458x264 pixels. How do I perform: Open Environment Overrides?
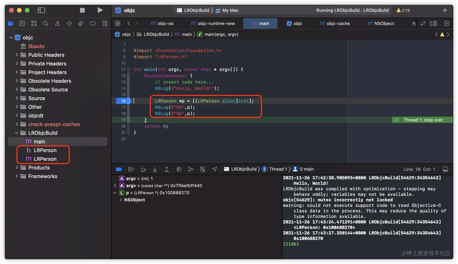tap(202, 169)
